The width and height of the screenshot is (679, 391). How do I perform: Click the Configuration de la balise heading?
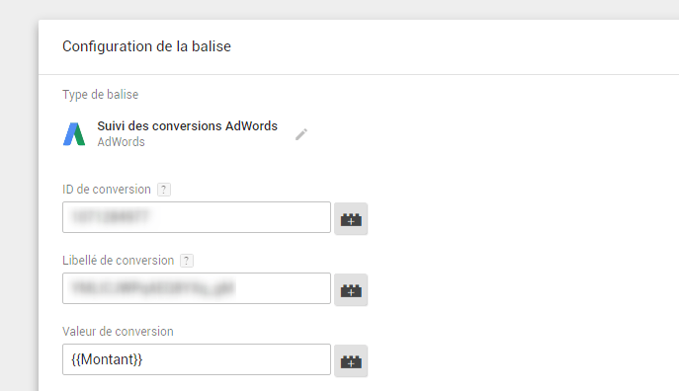click(x=147, y=46)
